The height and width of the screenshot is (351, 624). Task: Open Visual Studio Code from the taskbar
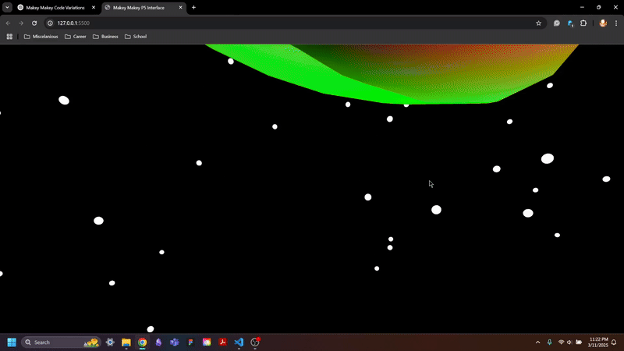(x=239, y=342)
